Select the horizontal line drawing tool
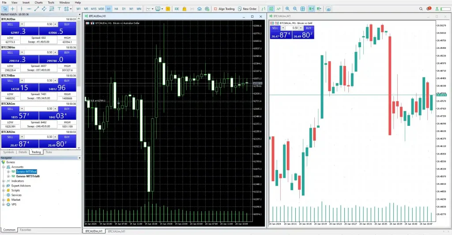This screenshot has width=452, height=235. (x=29, y=9)
